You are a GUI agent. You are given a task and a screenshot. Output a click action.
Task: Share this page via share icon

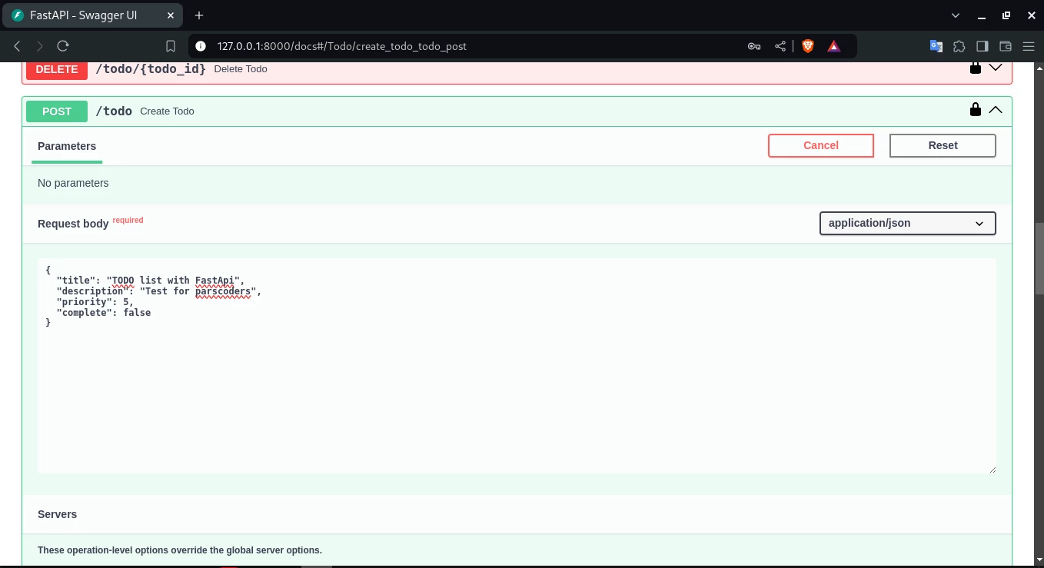[780, 46]
